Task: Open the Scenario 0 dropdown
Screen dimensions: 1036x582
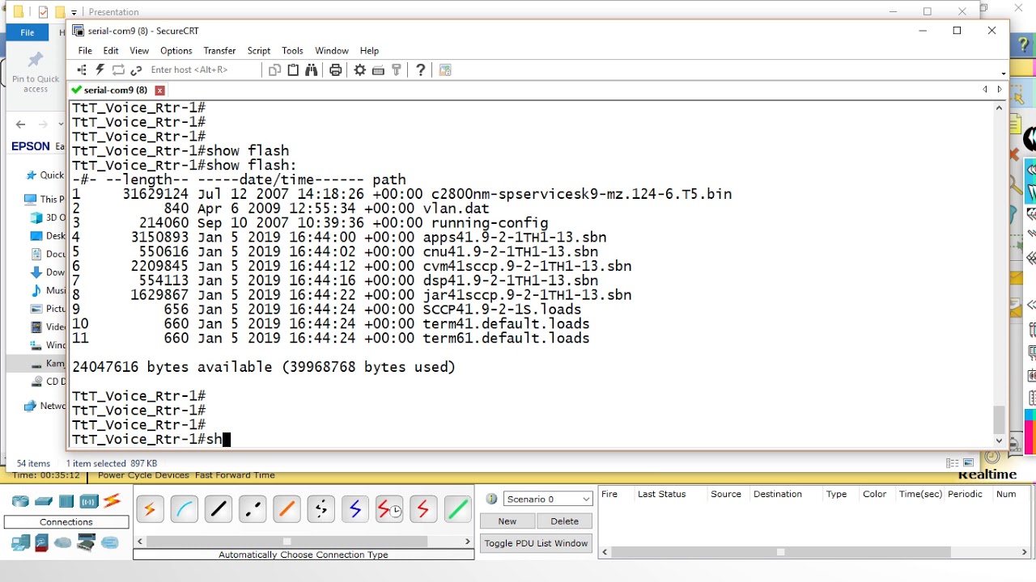Action: tap(548, 499)
